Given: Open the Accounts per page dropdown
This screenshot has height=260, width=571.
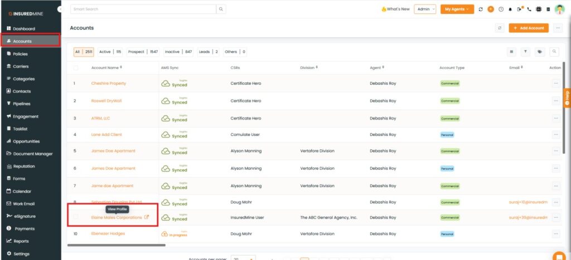Looking at the screenshot, I should click(x=243, y=258).
